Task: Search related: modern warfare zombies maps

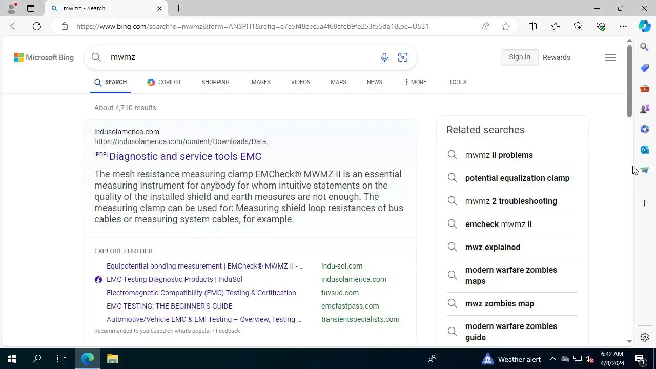Action: (x=512, y=275)
